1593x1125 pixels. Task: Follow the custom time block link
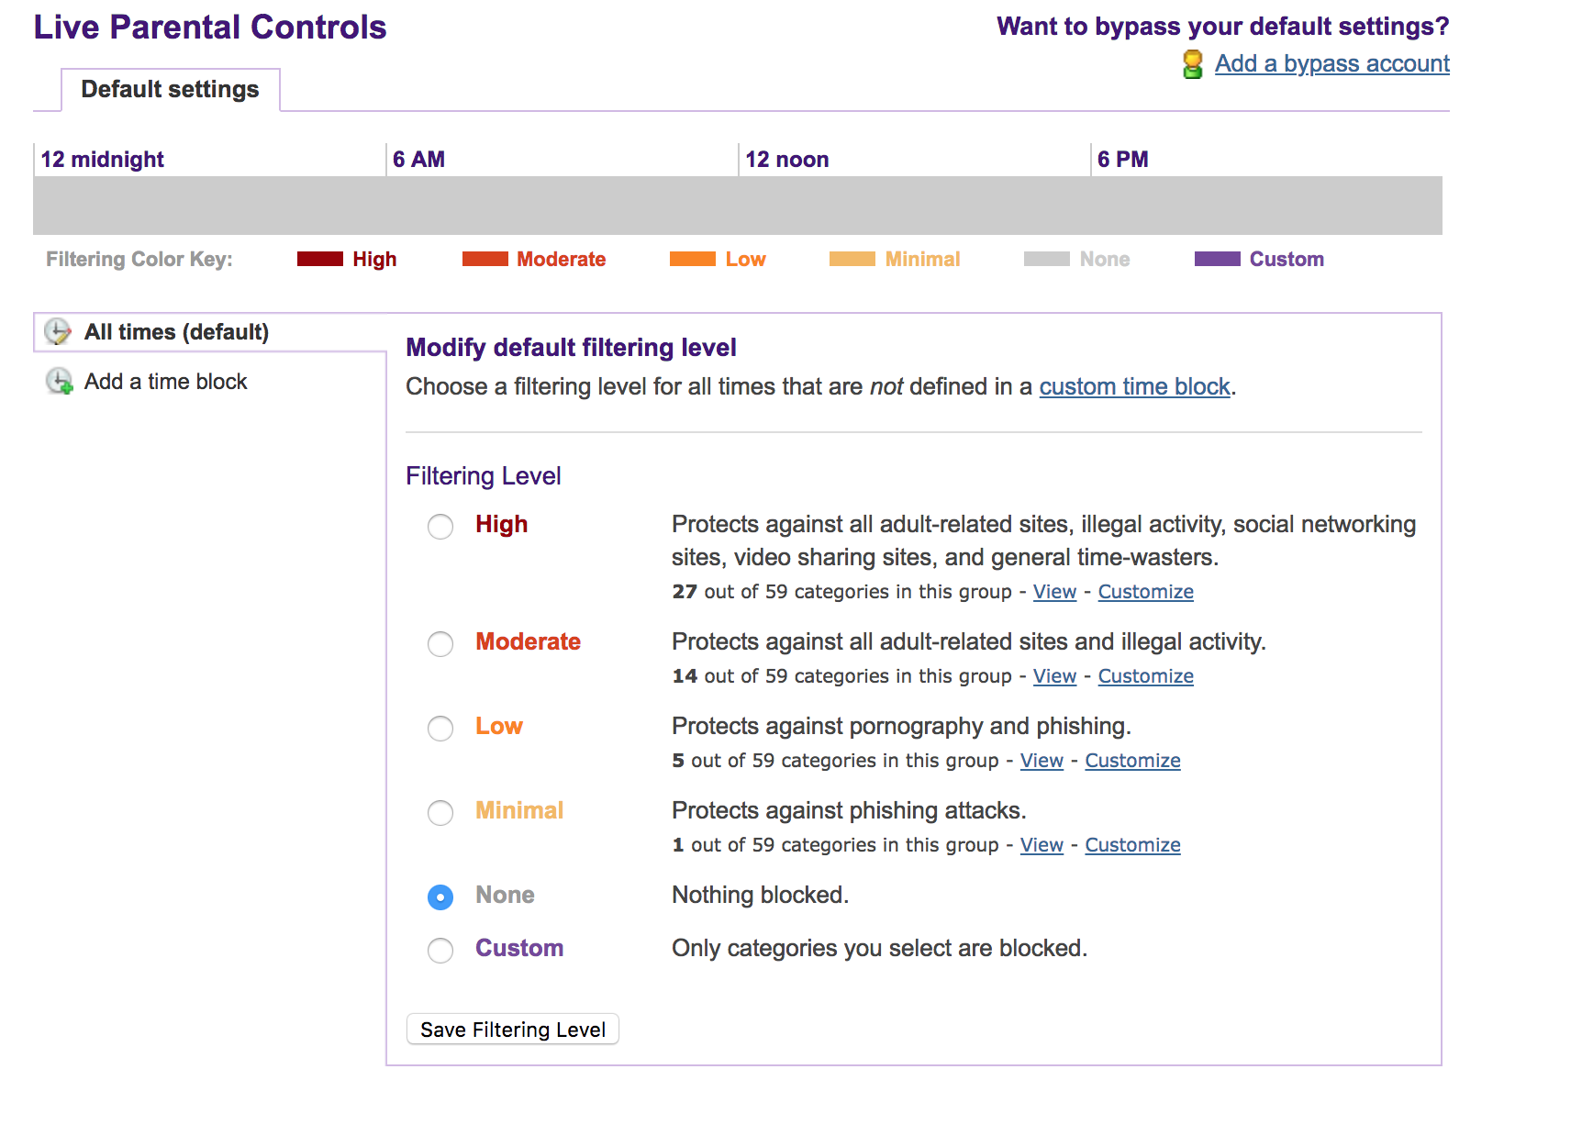1134,387
